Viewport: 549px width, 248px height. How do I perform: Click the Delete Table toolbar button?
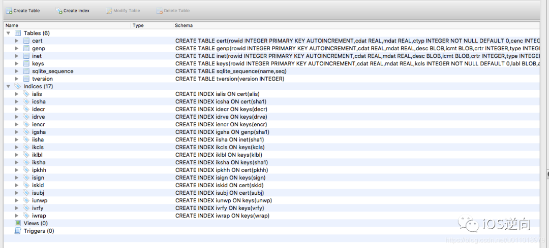tap(173, 11)
